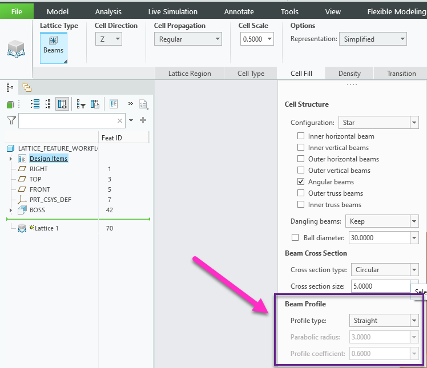Toggle tree columns display icon
Viewport: 427px width, 368px height.
pyautogui.click(x=62, y=104)
